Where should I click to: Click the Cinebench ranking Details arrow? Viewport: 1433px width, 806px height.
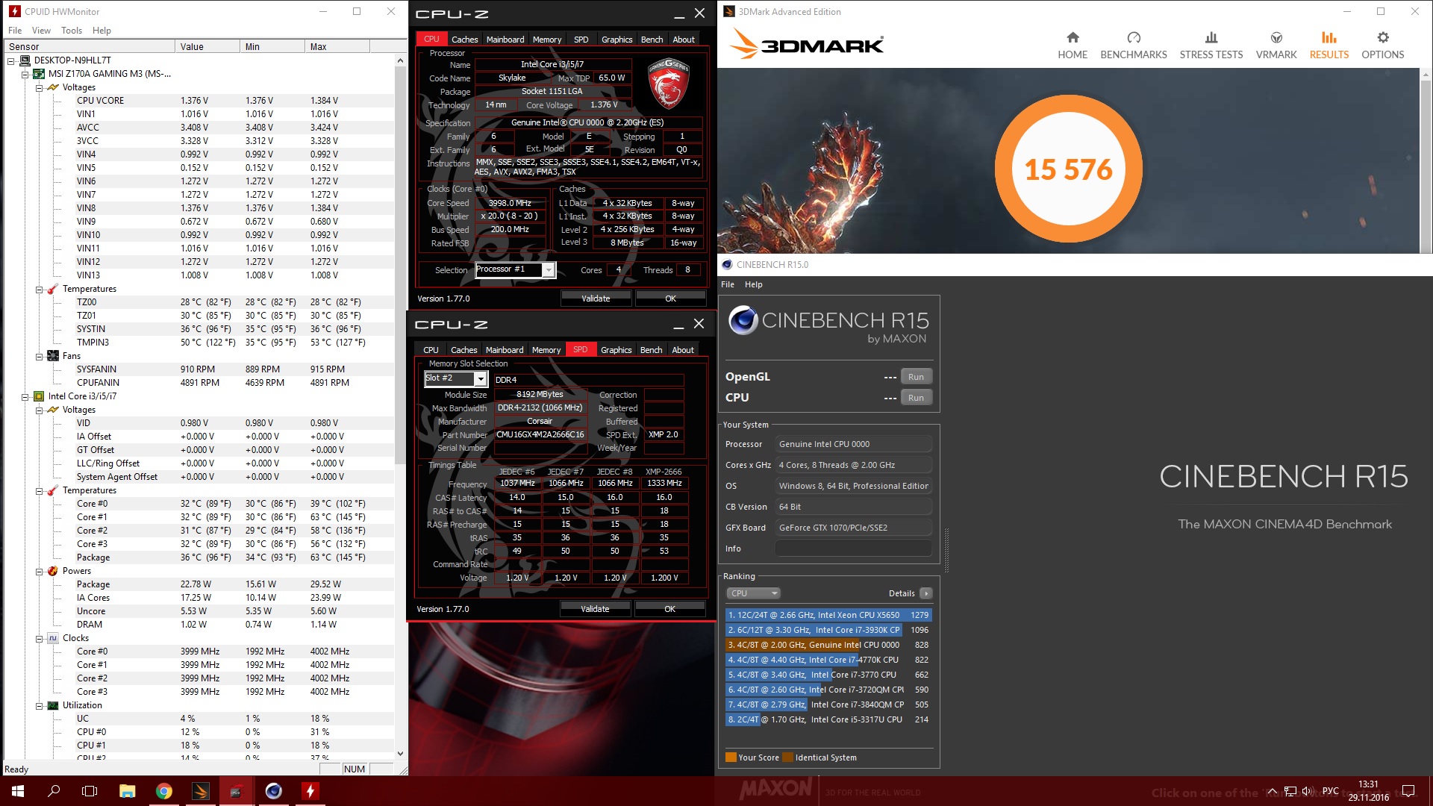[x=925, y=593]
